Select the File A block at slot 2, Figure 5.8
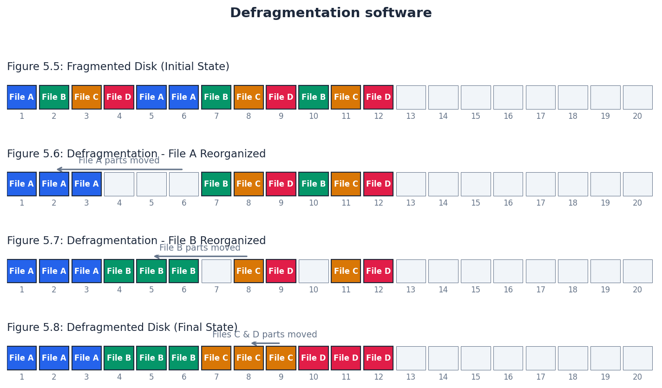 [54, 358]
